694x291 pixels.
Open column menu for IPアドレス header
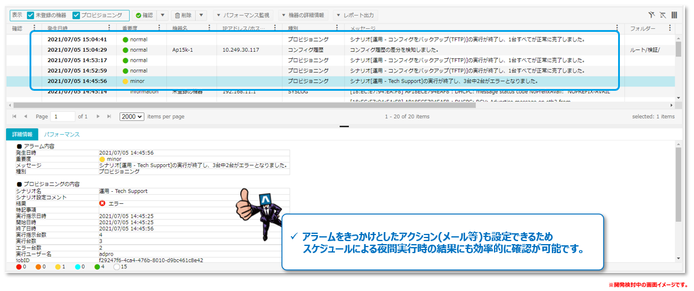[x=274, y=28]
